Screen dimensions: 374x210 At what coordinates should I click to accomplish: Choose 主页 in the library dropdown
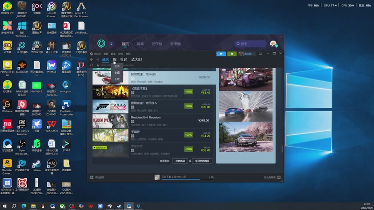(117, 66)
